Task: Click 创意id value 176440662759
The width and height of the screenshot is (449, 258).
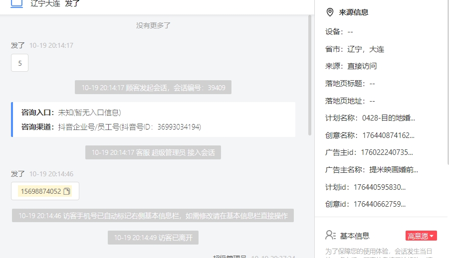Action: tap(380, 204)
